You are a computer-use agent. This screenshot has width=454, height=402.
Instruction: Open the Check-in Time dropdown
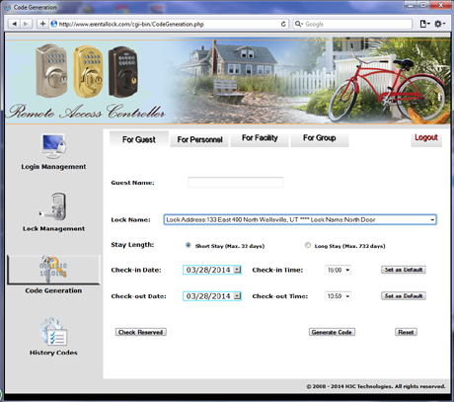[338, 270]
